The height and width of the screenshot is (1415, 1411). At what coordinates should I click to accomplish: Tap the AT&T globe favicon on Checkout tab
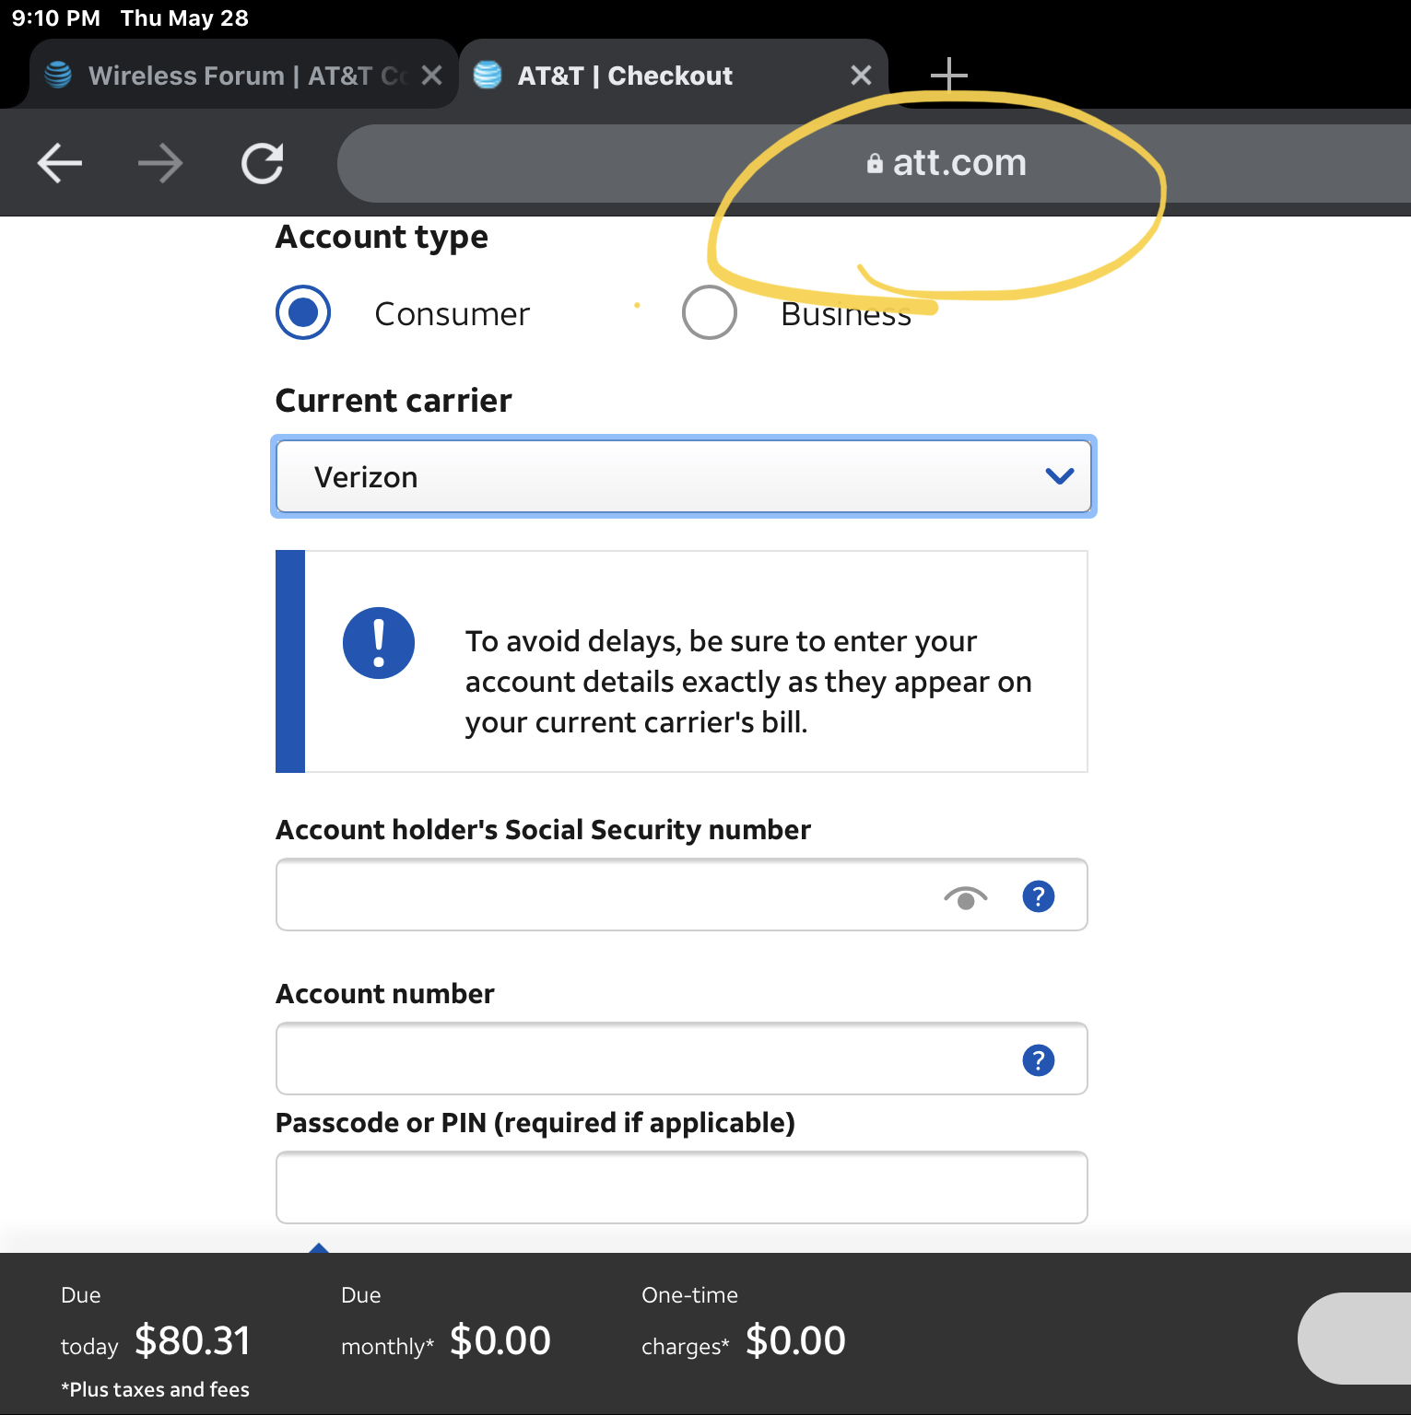pos(488,75)
